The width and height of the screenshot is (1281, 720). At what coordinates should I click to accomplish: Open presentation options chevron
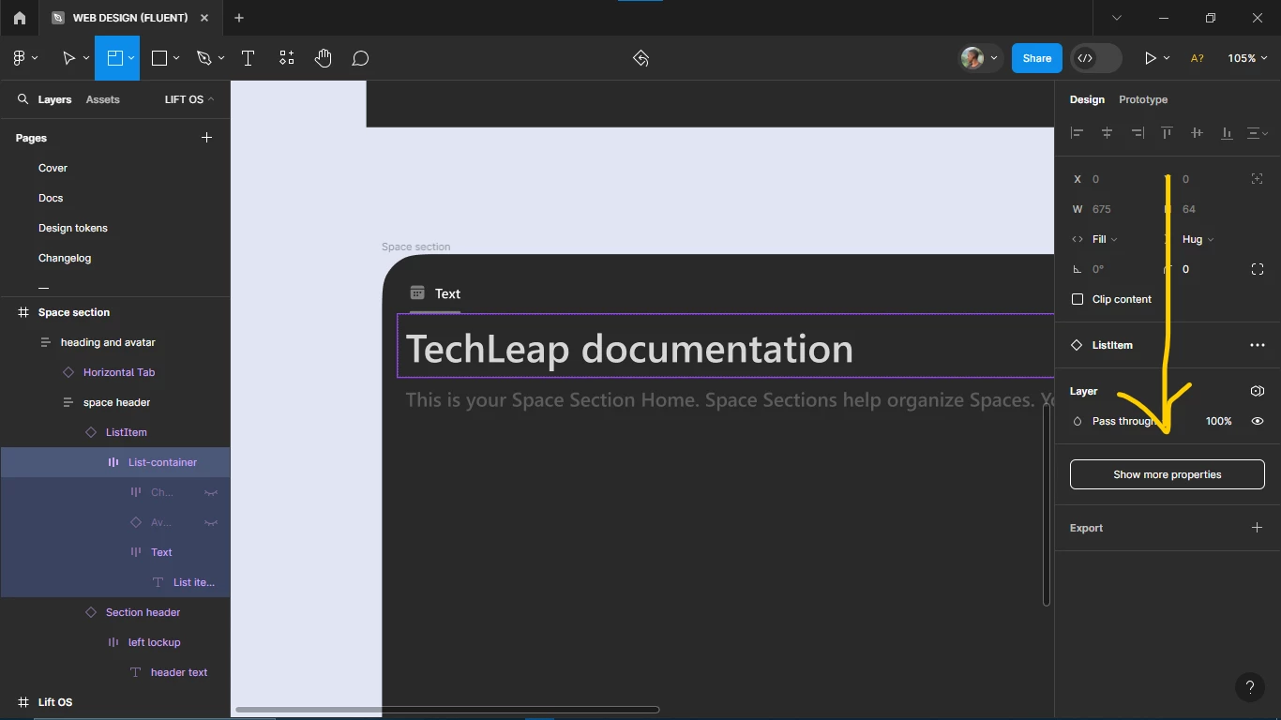1167,58
